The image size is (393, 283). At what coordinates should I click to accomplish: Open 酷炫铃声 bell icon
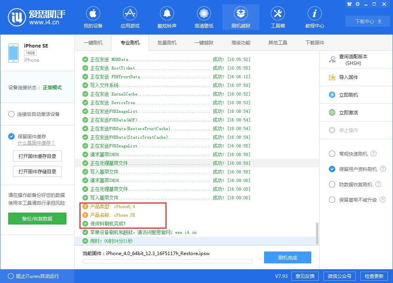point(167,13)
